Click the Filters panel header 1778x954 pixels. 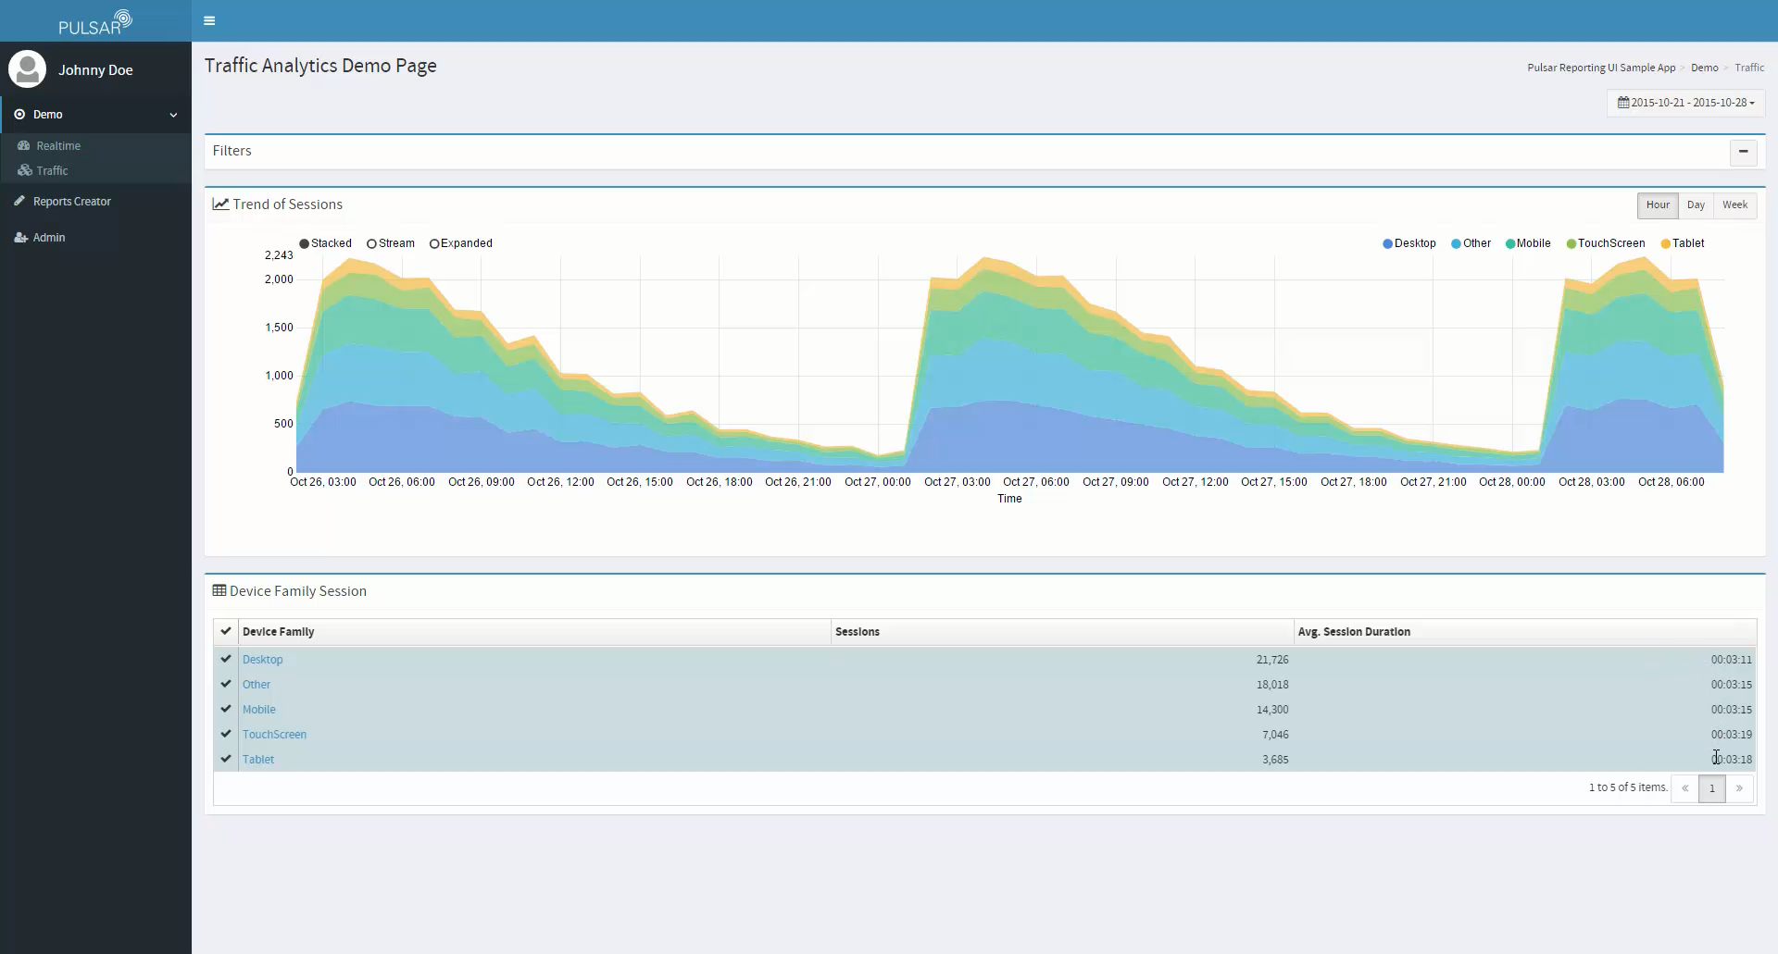[984, 152]
